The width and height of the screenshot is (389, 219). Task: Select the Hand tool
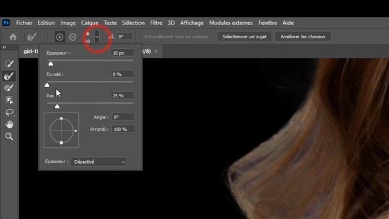pyautogui.click(x=9, y=124)
